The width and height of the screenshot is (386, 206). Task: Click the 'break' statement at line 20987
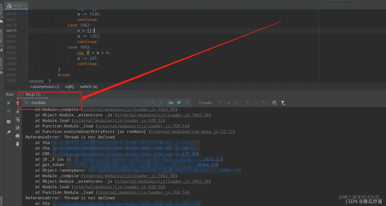(64, 75)
